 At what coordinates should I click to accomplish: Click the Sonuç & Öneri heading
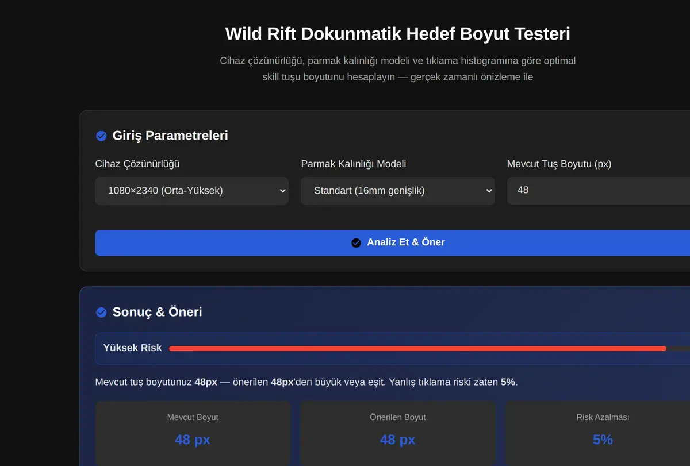[x=158, y=312]
